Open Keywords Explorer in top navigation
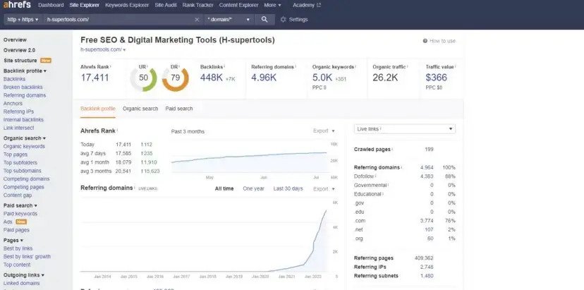The height and width of the screenshot is (290, 584). point(127,5)
